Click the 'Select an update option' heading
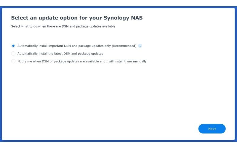The width and height of the screenshot is (237, 148). [77, 18]
